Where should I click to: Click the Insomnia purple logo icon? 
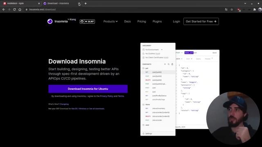pyautogui.click(x=50, y=21)
